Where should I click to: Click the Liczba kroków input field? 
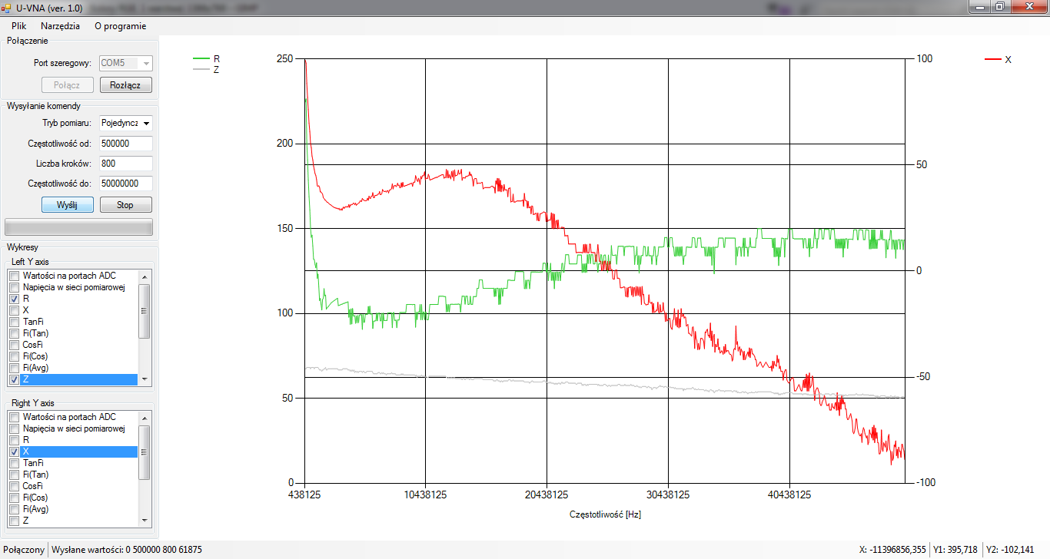pos(126,164)
